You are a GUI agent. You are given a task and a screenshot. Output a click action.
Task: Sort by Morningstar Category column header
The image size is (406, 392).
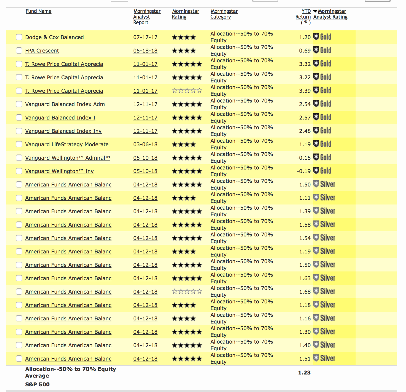pyautogui.click(x=224, y=14)
